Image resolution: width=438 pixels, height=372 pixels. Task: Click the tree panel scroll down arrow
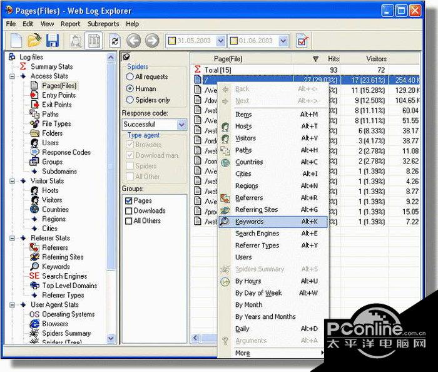tap(111, 338)
